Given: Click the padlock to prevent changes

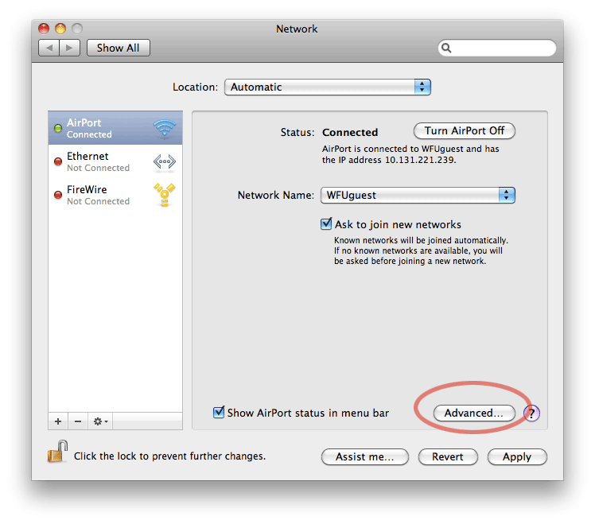Looking at the screenshot, I should [58, 451].
